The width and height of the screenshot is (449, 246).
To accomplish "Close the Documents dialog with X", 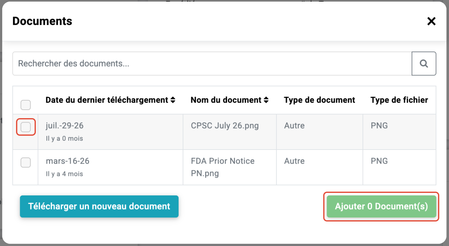I will tap(431, 21).
